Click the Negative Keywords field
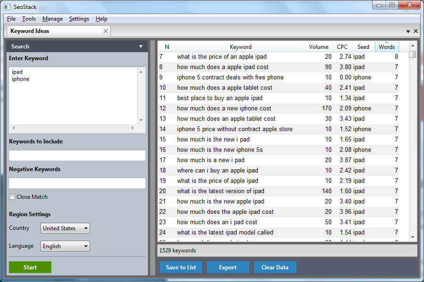This screenshot has height=282, width=424. (77, 183)
